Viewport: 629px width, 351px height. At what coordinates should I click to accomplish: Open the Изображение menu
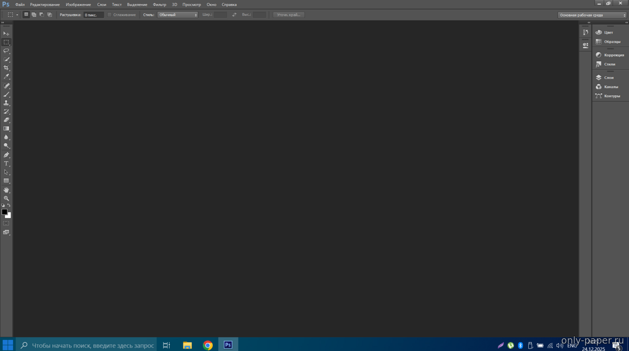click(x=78, y=4)
